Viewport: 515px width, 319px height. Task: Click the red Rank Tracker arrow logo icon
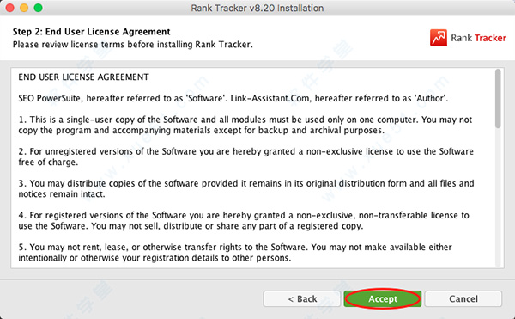pyautogui.click(x=439, y=38)
